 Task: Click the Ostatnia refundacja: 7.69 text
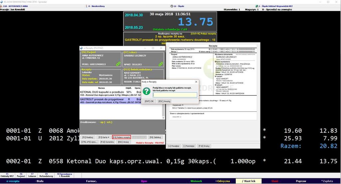point(170,29)
